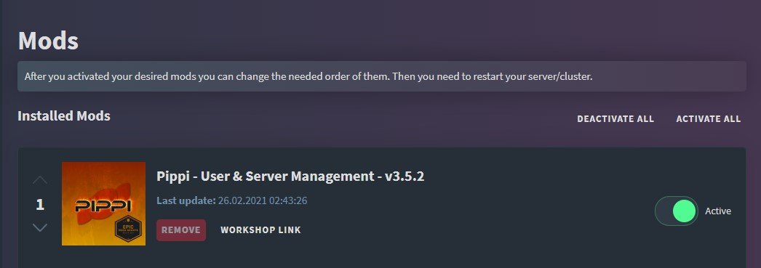
Task: Deactivate all installed mods
Action: [615, 118]
